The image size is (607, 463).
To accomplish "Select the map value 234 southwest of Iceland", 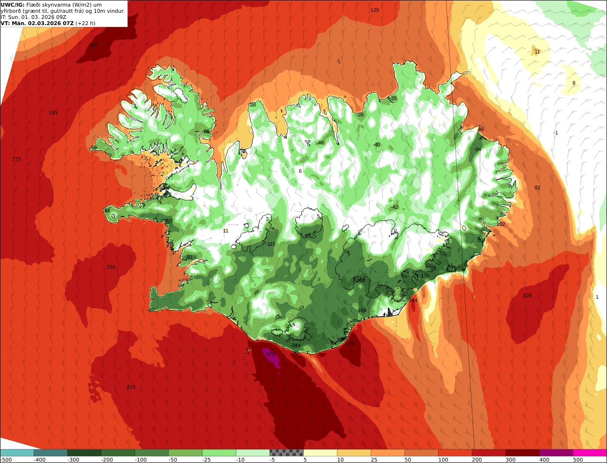I will [x=111, y=267].
